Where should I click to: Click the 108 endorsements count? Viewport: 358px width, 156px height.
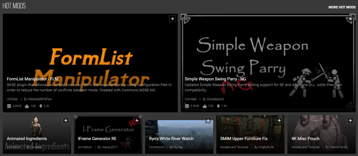tap(210, 106)
